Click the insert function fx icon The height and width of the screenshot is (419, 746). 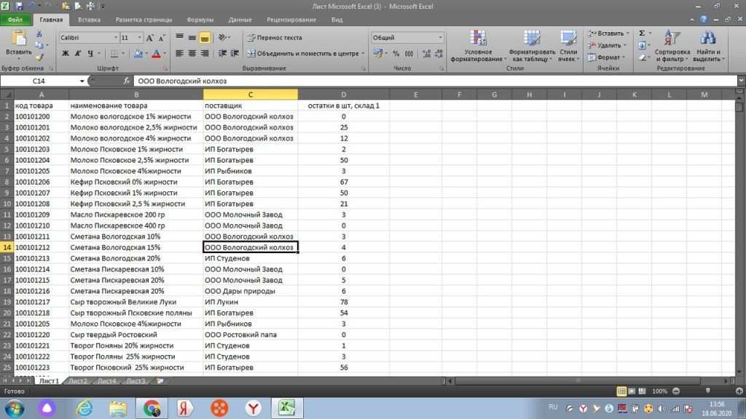[127, 81]
